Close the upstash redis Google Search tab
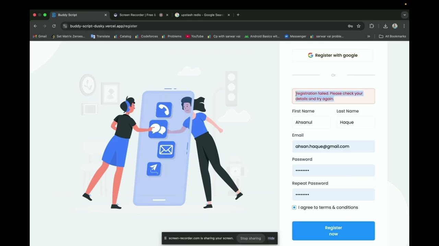The height and width of the screenshot is (246, 439). pyautogui.click(x=229, y=15)
